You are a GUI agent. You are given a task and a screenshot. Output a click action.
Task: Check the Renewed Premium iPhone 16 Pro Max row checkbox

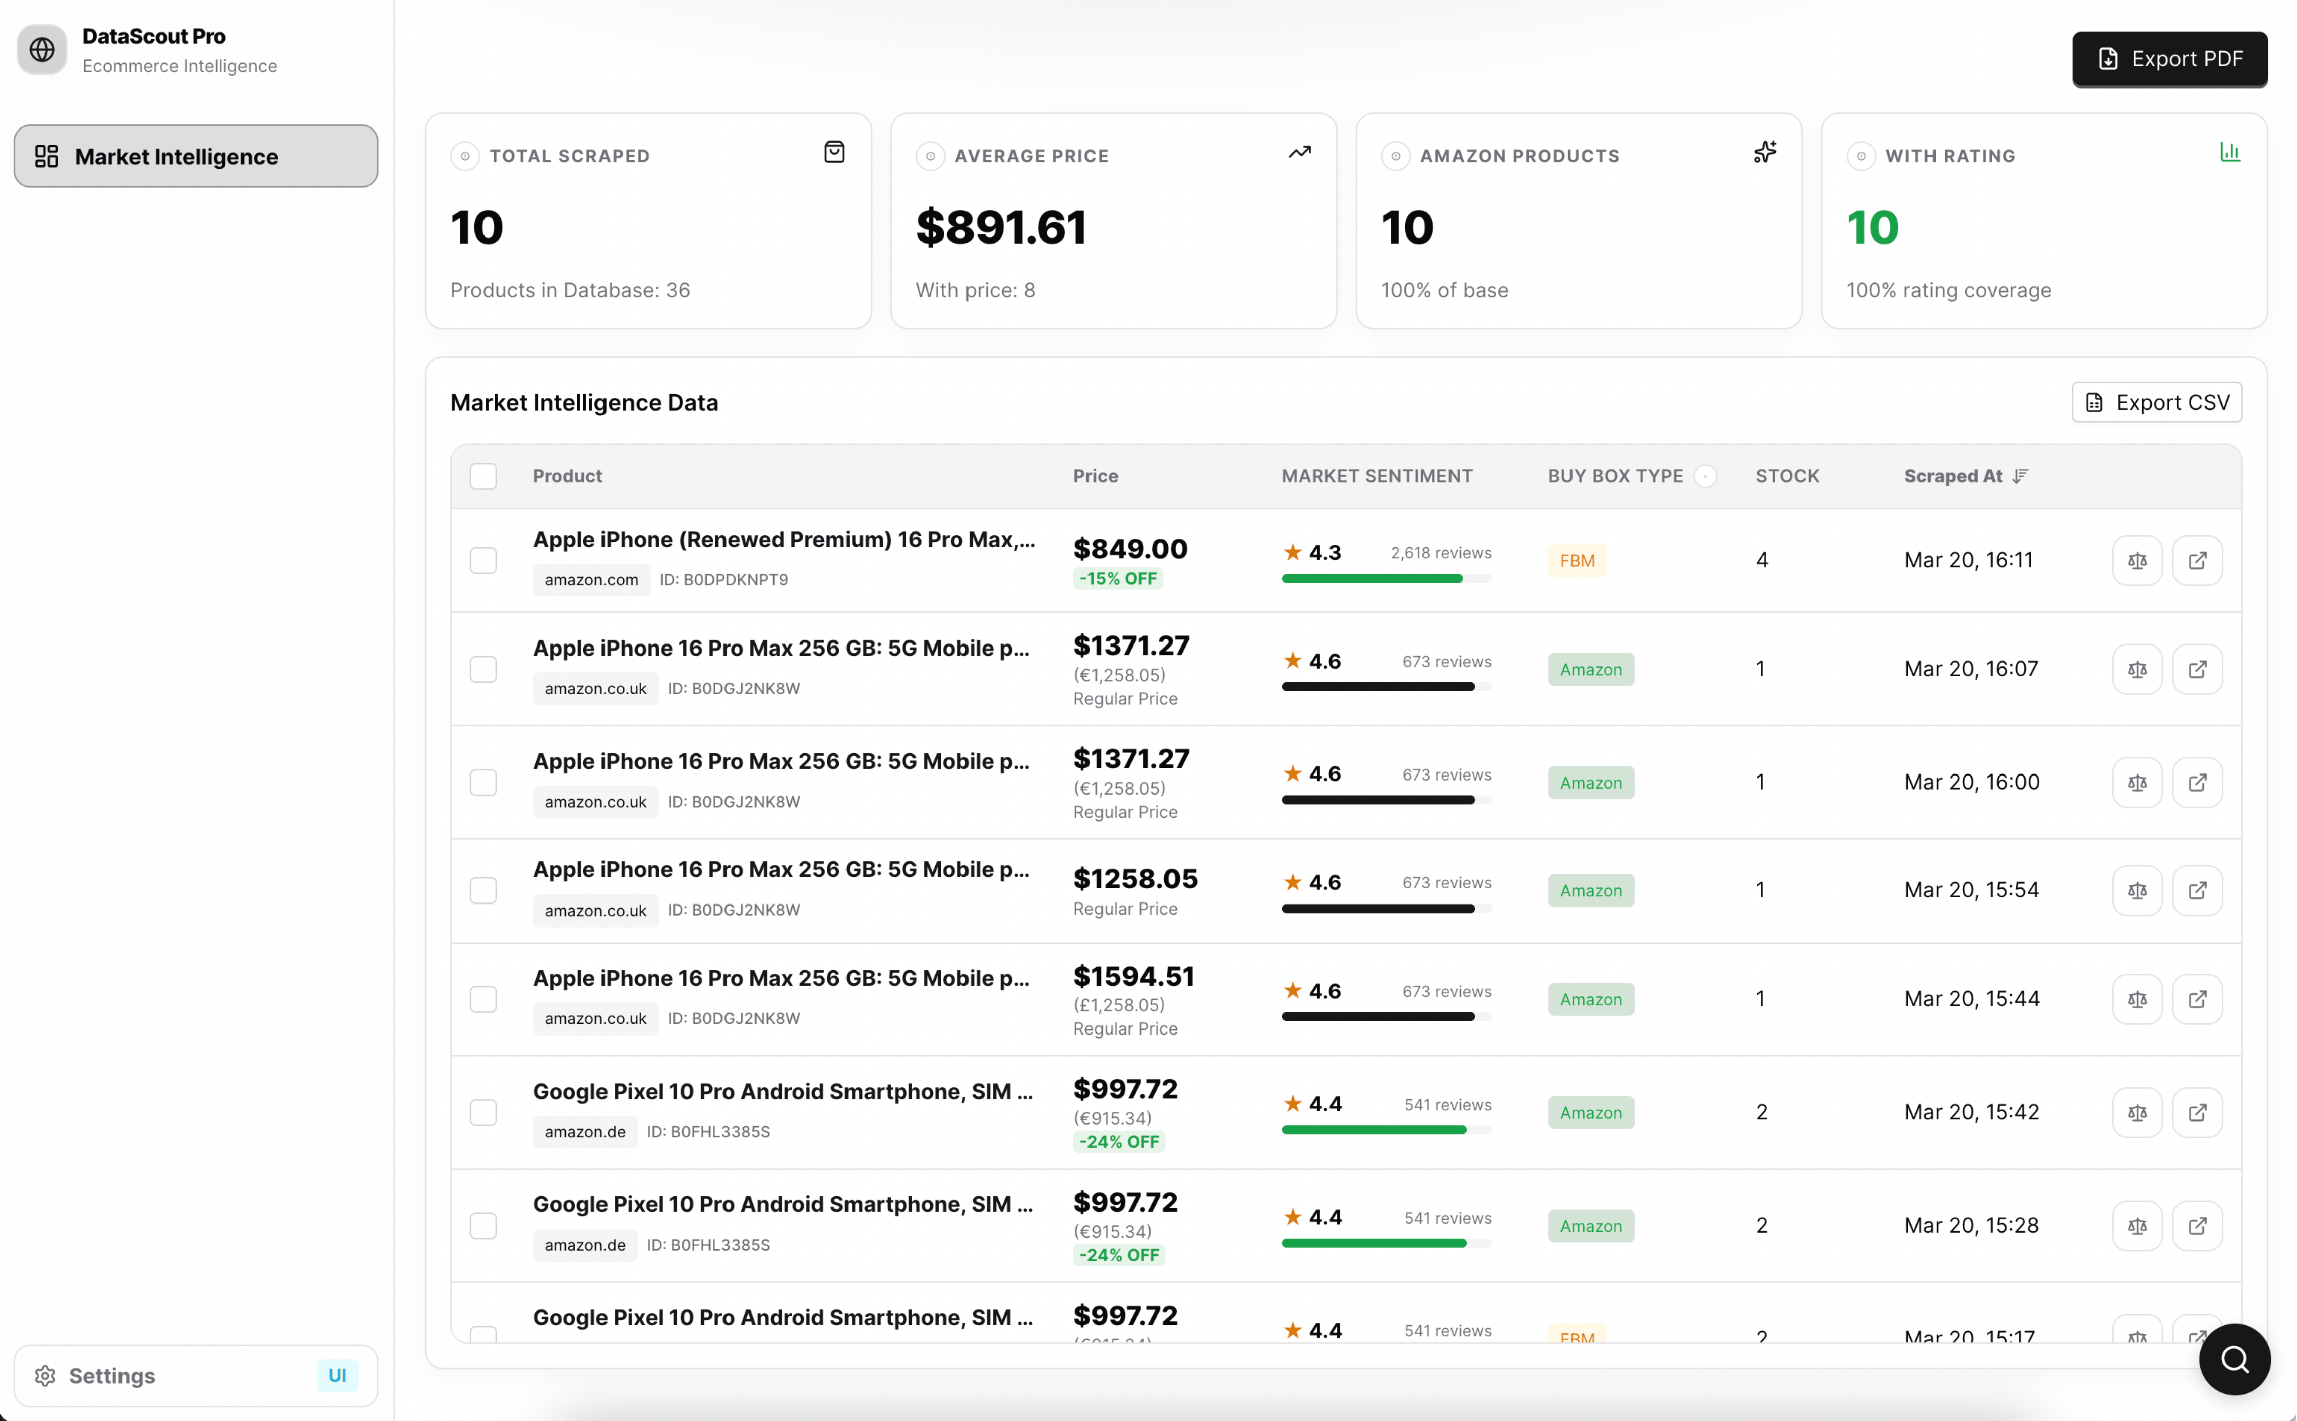[483, 560]
